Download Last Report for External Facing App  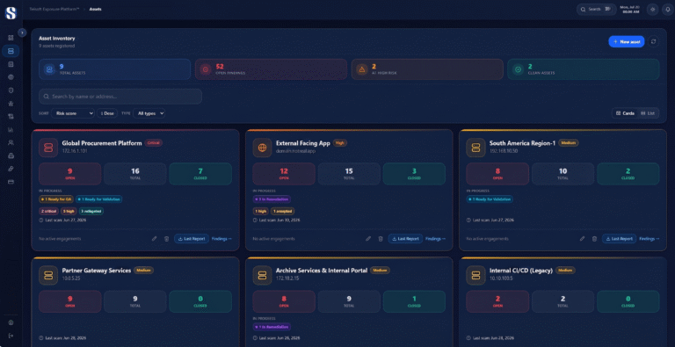405,239
